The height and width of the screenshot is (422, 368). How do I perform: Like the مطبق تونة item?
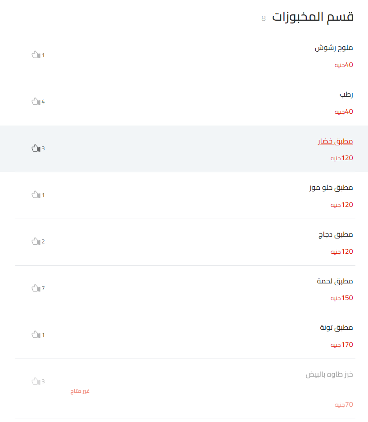[36, 335]
